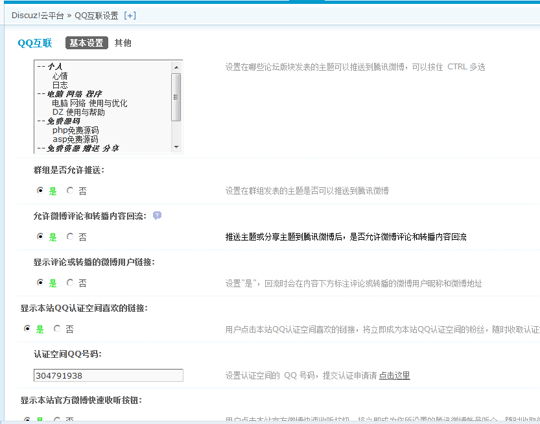
Task: Click the forum list scrollbar thumb
Action: [176, 97]
